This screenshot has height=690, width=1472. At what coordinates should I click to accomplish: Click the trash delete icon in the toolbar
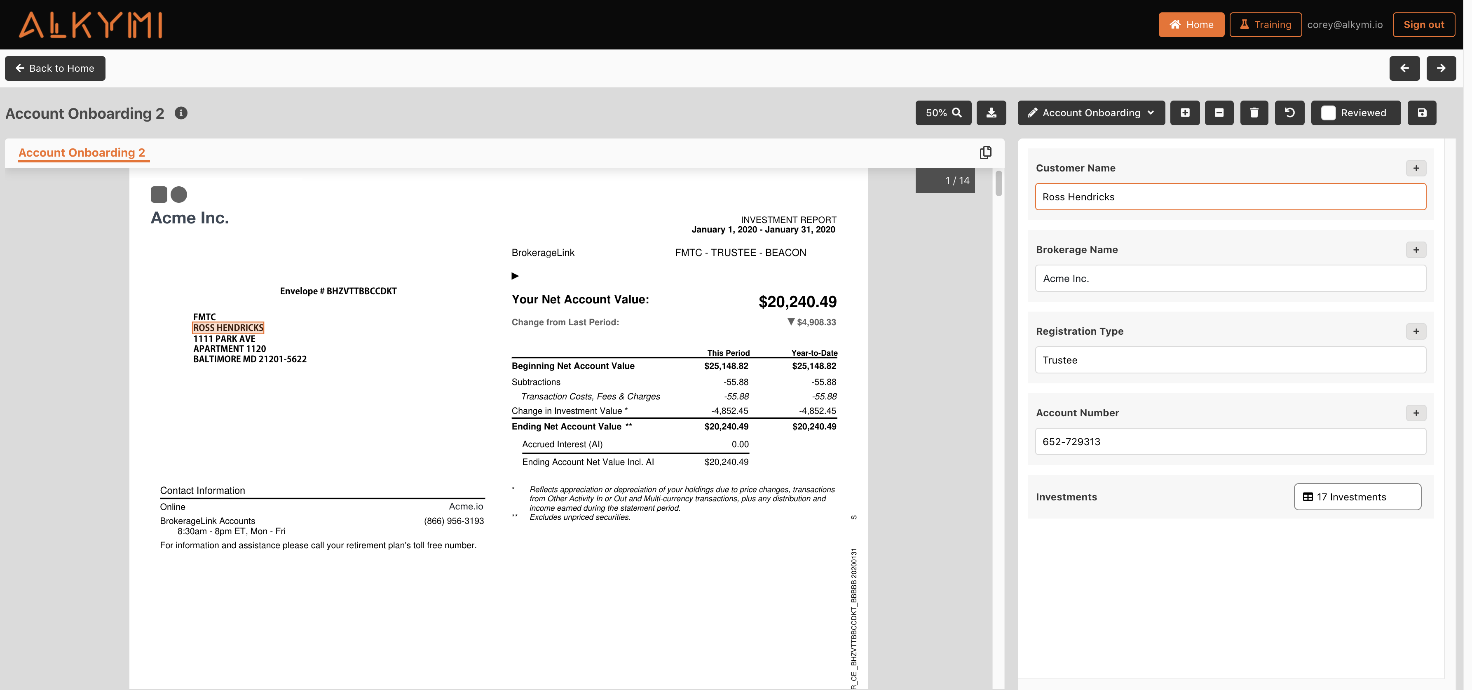click(1254, 113)
